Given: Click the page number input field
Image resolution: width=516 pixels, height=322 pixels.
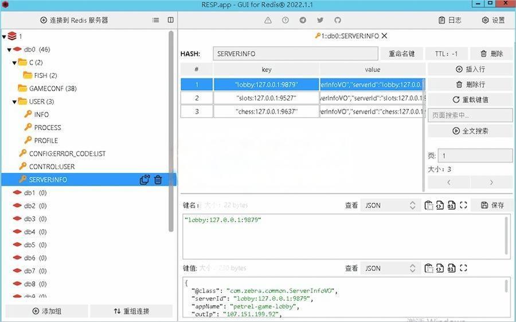Looking at the screenshot, I should 475,156.
